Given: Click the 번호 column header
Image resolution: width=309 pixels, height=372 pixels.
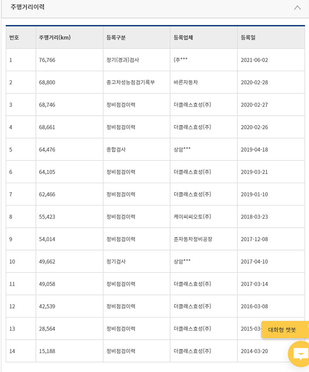Looking at the screenshot, I should pos(14,38).
